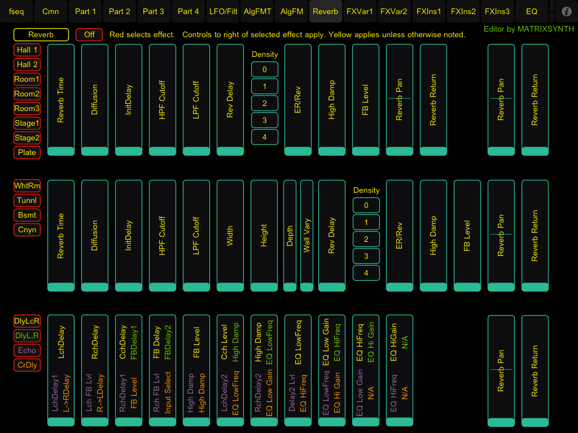Adjust the top-row Reverb Time slider
Viewport: 578px width, 433px height.
(61, 100)
